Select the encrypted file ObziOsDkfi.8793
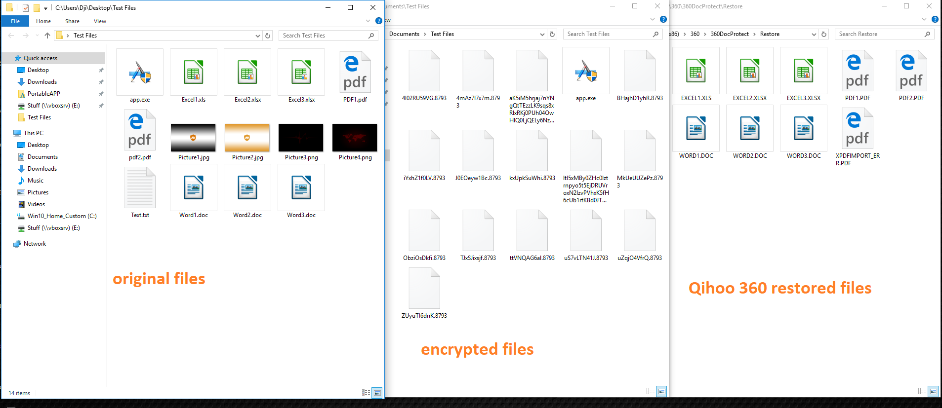Viewport: 942px width, 408px height. point(424,235)
